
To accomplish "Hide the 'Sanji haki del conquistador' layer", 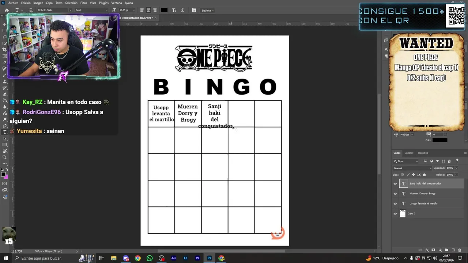I will pos(395,184).
